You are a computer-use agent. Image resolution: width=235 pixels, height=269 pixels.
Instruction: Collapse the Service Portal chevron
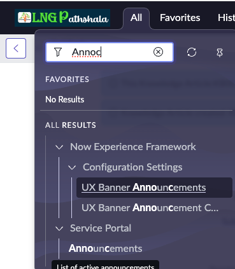[59, 228]
